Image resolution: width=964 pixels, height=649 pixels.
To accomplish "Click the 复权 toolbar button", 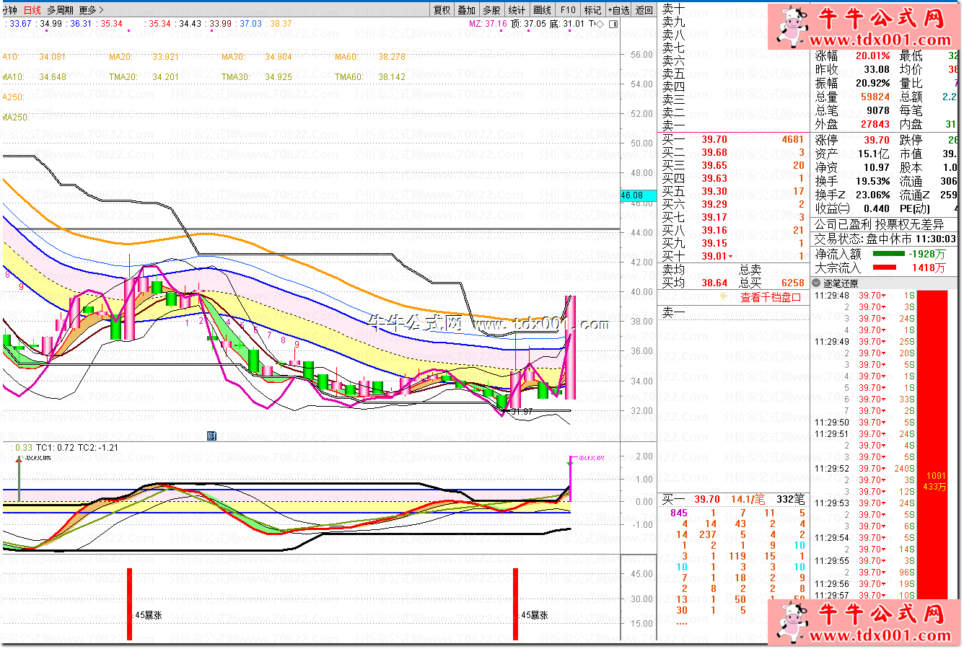I will pos(442,10).
